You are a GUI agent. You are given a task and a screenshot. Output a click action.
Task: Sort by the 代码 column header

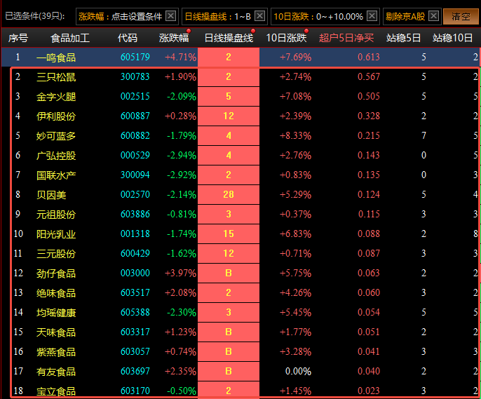pos(128,38)
